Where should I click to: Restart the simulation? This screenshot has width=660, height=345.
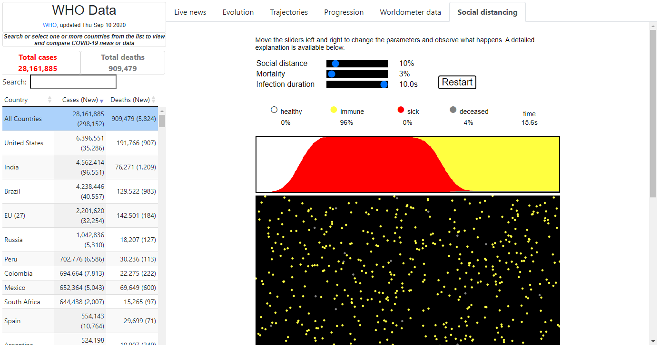(x=457, y=82)
